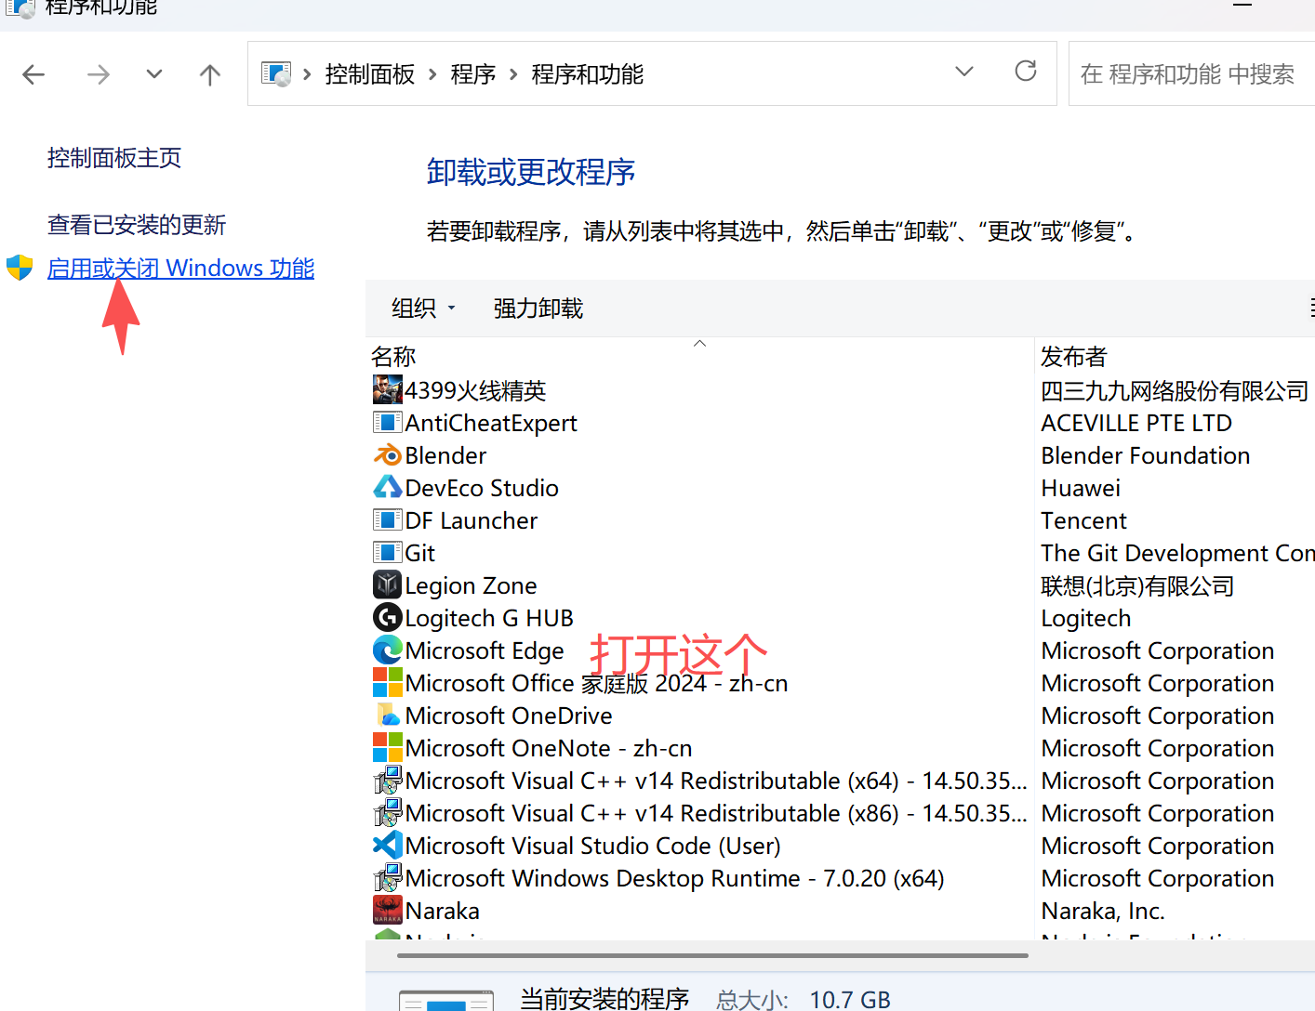This screenshot has height=1011, width=1315.
Task: Open 程序 breadcrumb segment
Action: [x=473, y=74]
